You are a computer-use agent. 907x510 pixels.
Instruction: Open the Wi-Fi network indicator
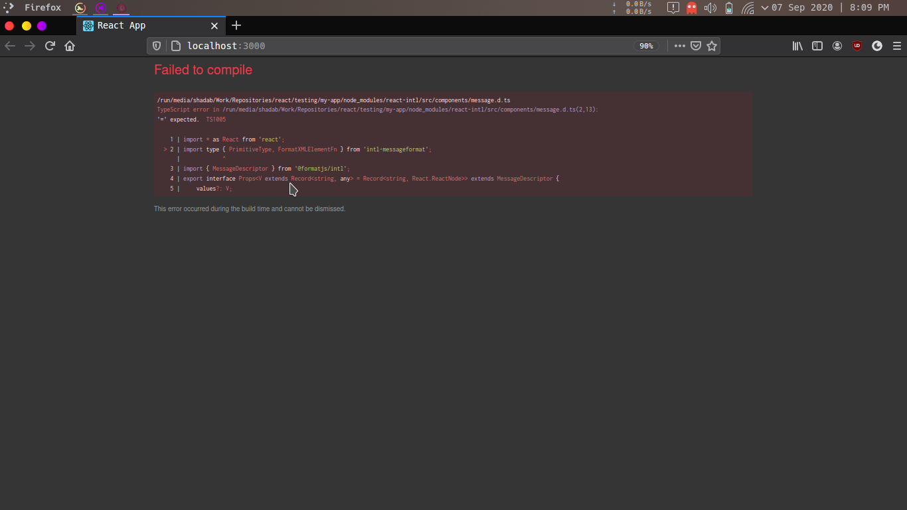point(748,7)
